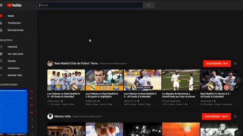Open GOLAZO TV highlights thumbnail
Viewport: 243px width, 136px height.
[x=143, y=80]
